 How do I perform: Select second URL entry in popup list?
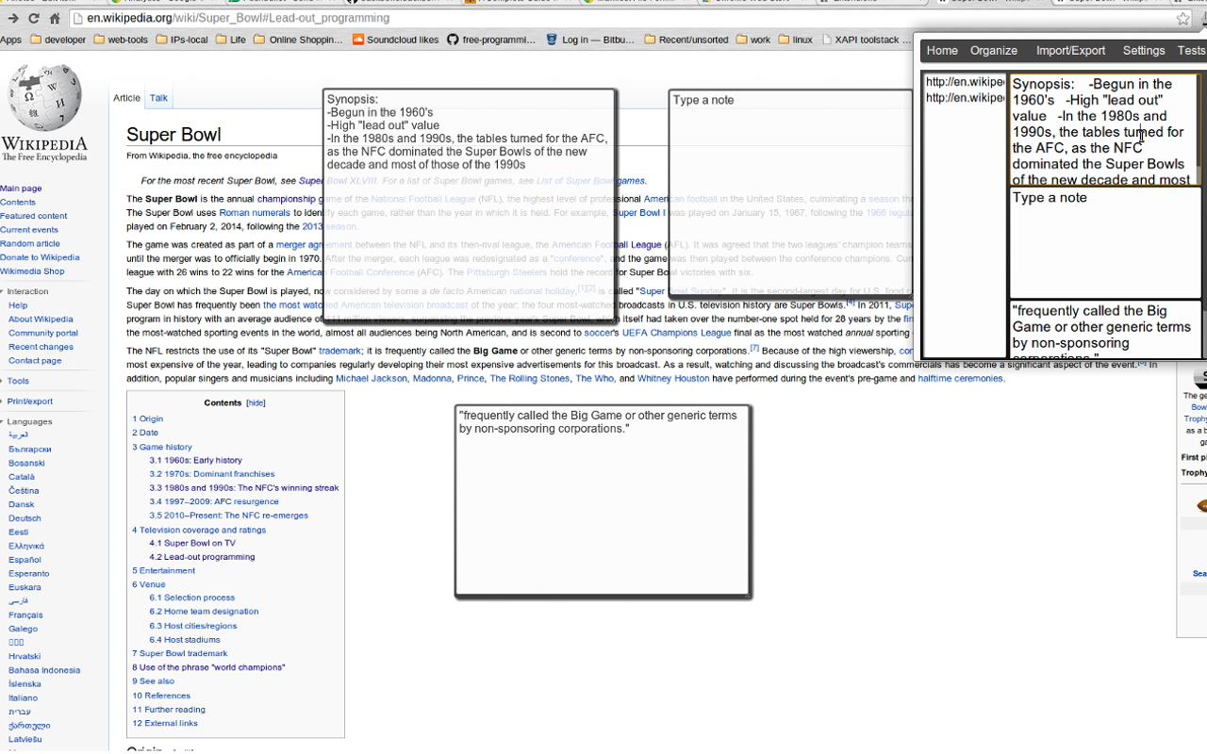(x=965, y=98)
